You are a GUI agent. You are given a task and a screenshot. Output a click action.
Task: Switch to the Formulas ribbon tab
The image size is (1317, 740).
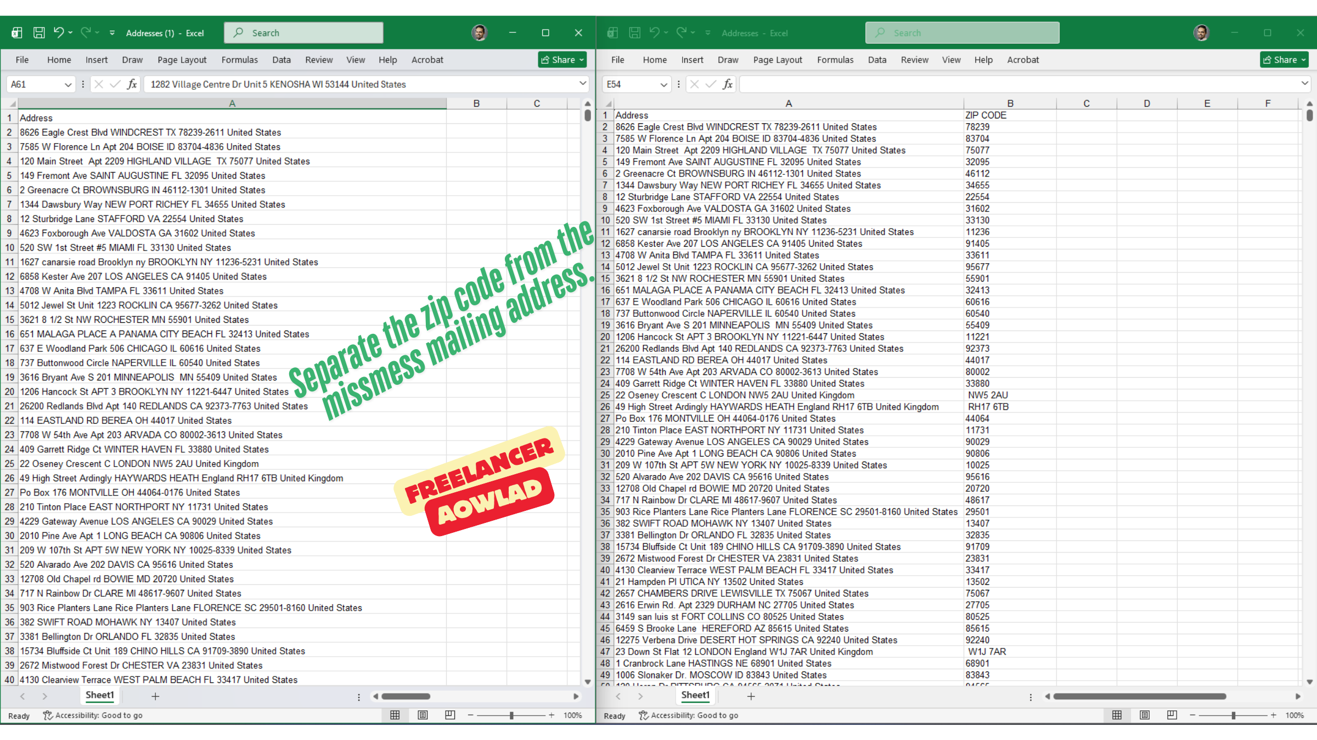pyautogui.click(x=240, y=59)
